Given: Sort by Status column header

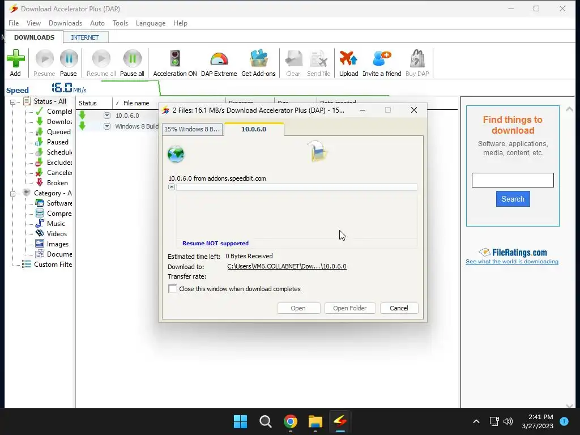Looking at the screenshot, I should (x=94, y=103).
